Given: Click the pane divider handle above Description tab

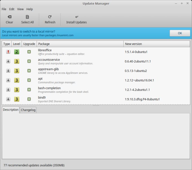Looking at the screenshot, I should point(96,106).
